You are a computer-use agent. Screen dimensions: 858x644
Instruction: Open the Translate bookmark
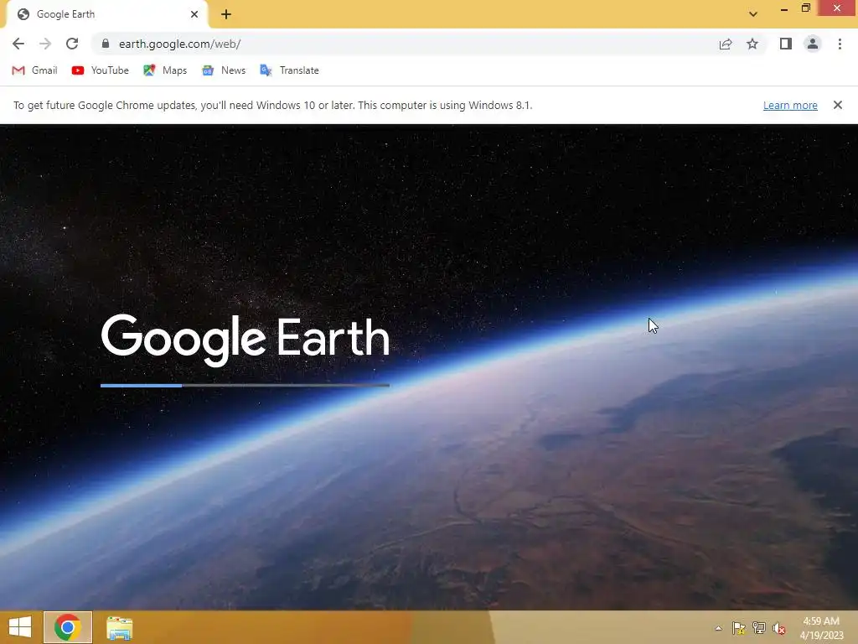pyautogui.click(x=289, y=70)
